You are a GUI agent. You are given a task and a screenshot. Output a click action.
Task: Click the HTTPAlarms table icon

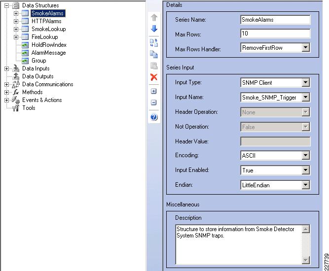(x=25, y=21)
